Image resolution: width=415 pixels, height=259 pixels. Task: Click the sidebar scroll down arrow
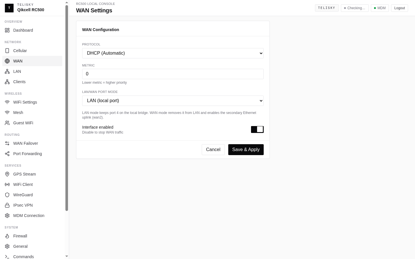click(67, 256)
